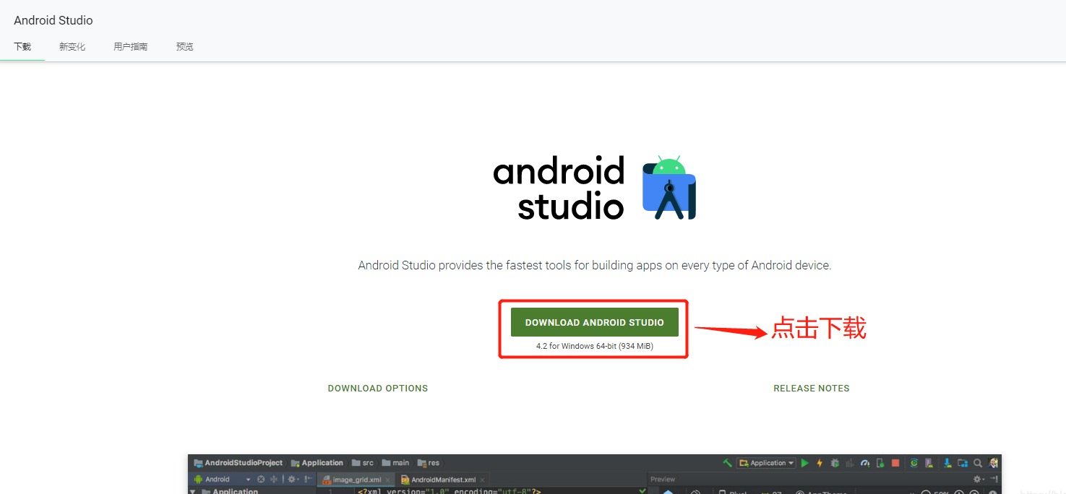Click the hide project pane icon
The height and width of the screenshot is (494, 1066).
click(308, 480)
